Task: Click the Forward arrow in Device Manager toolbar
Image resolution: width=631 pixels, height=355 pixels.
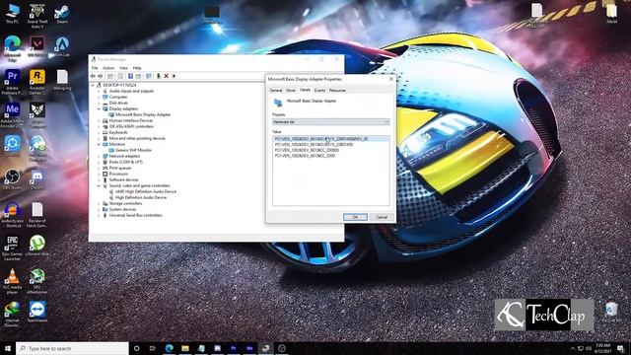Action: 100,76
